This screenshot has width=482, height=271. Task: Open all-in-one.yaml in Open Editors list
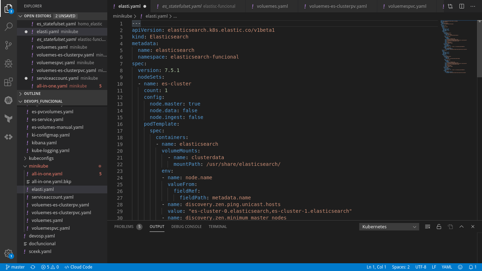pyautogui.click(x=62, y=86)
